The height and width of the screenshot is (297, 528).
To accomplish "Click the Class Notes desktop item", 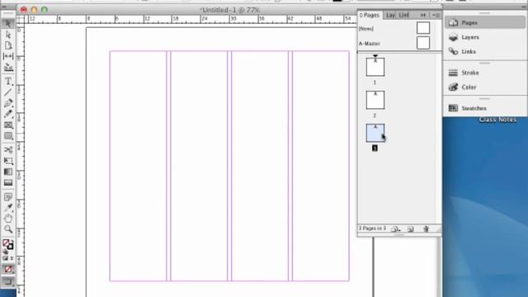I will pyautogui.click(x=497, y=120).
